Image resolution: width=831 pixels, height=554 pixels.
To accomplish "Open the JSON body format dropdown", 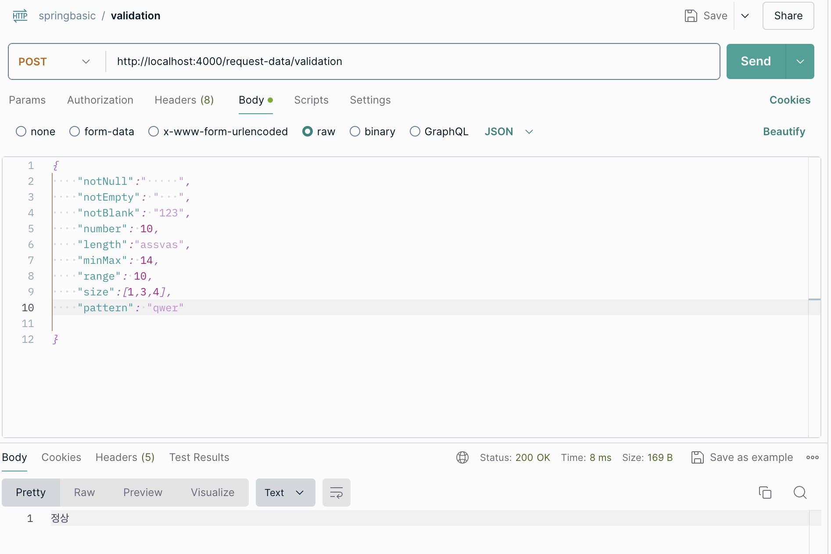I will pyautogui.click(x=509, y=132).
